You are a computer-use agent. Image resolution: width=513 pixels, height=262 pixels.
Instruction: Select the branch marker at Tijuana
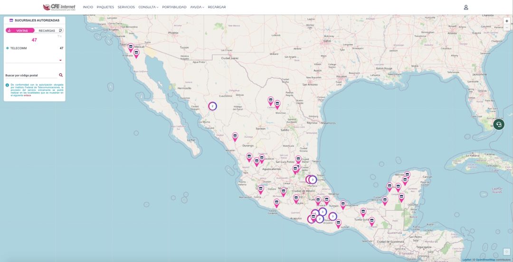point(131,48)
